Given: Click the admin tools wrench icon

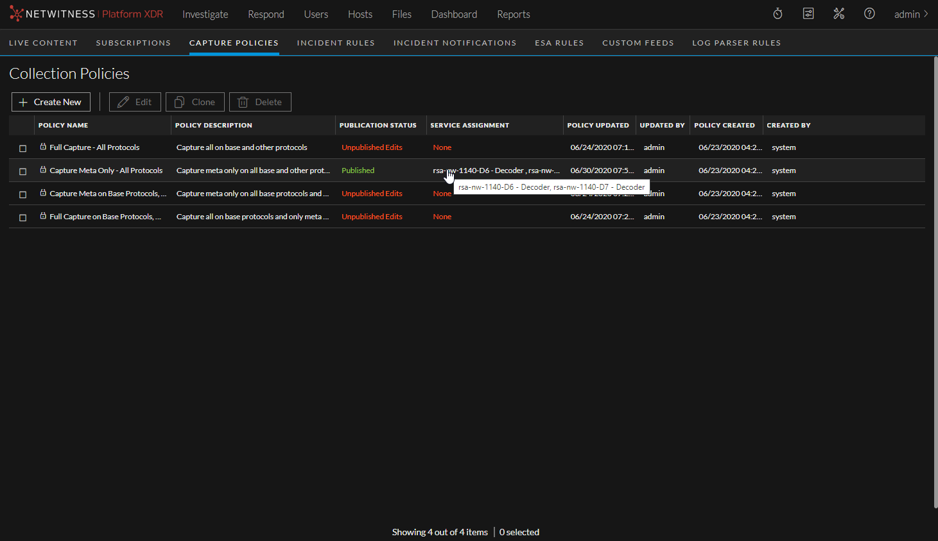Looking at the screenshot, I should [x=839, y=13].
